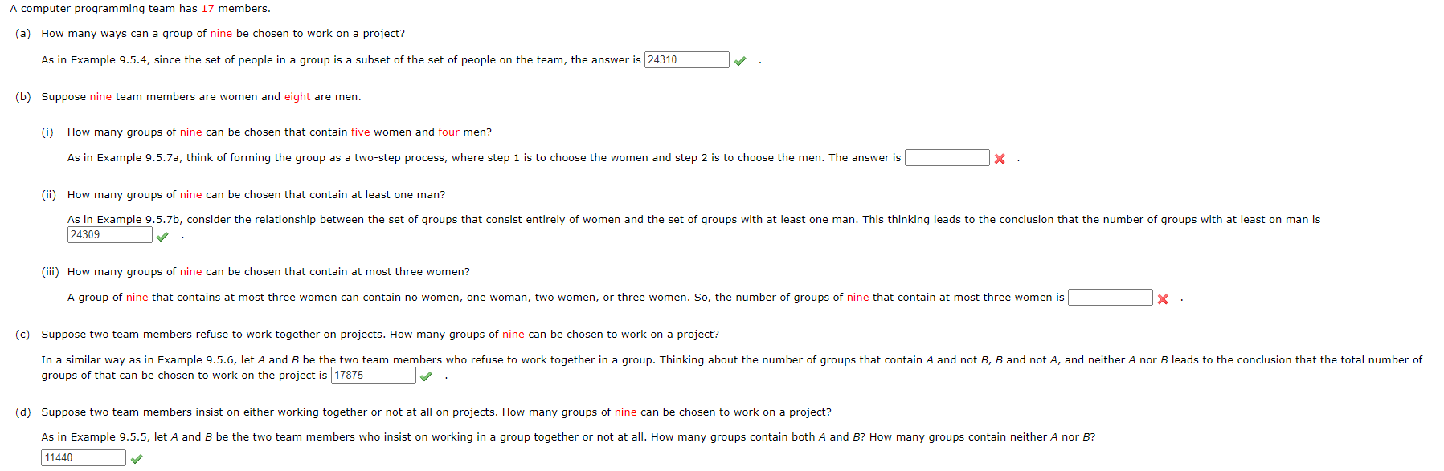Click the red number 17 in the problem statement
1444x471 pixels.
pyautogui.click(x=207, y=9)
